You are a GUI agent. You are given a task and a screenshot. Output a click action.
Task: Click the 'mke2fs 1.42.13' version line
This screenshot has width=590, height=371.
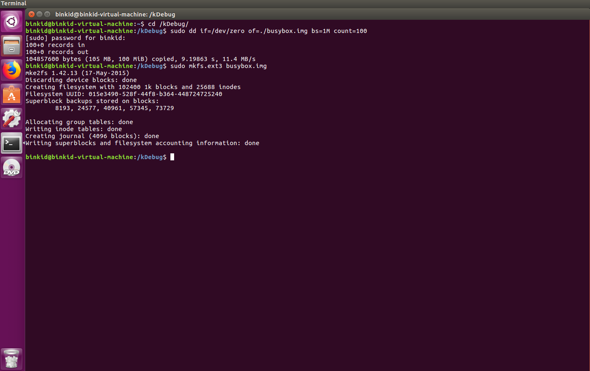78,73
